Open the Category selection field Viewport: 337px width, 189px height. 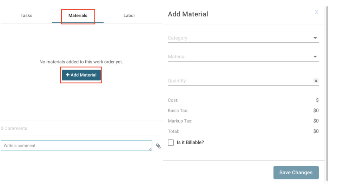(x=239, y=38)
